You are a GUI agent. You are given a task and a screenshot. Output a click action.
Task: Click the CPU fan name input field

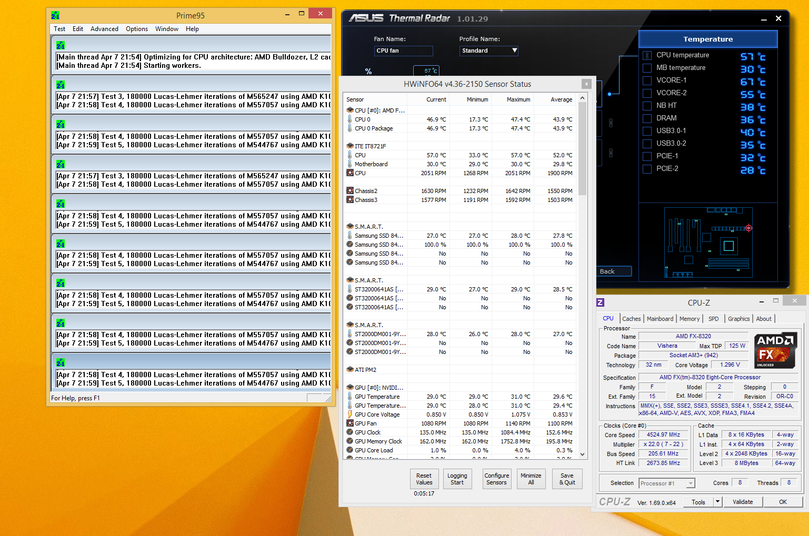[x=404, y=50]
